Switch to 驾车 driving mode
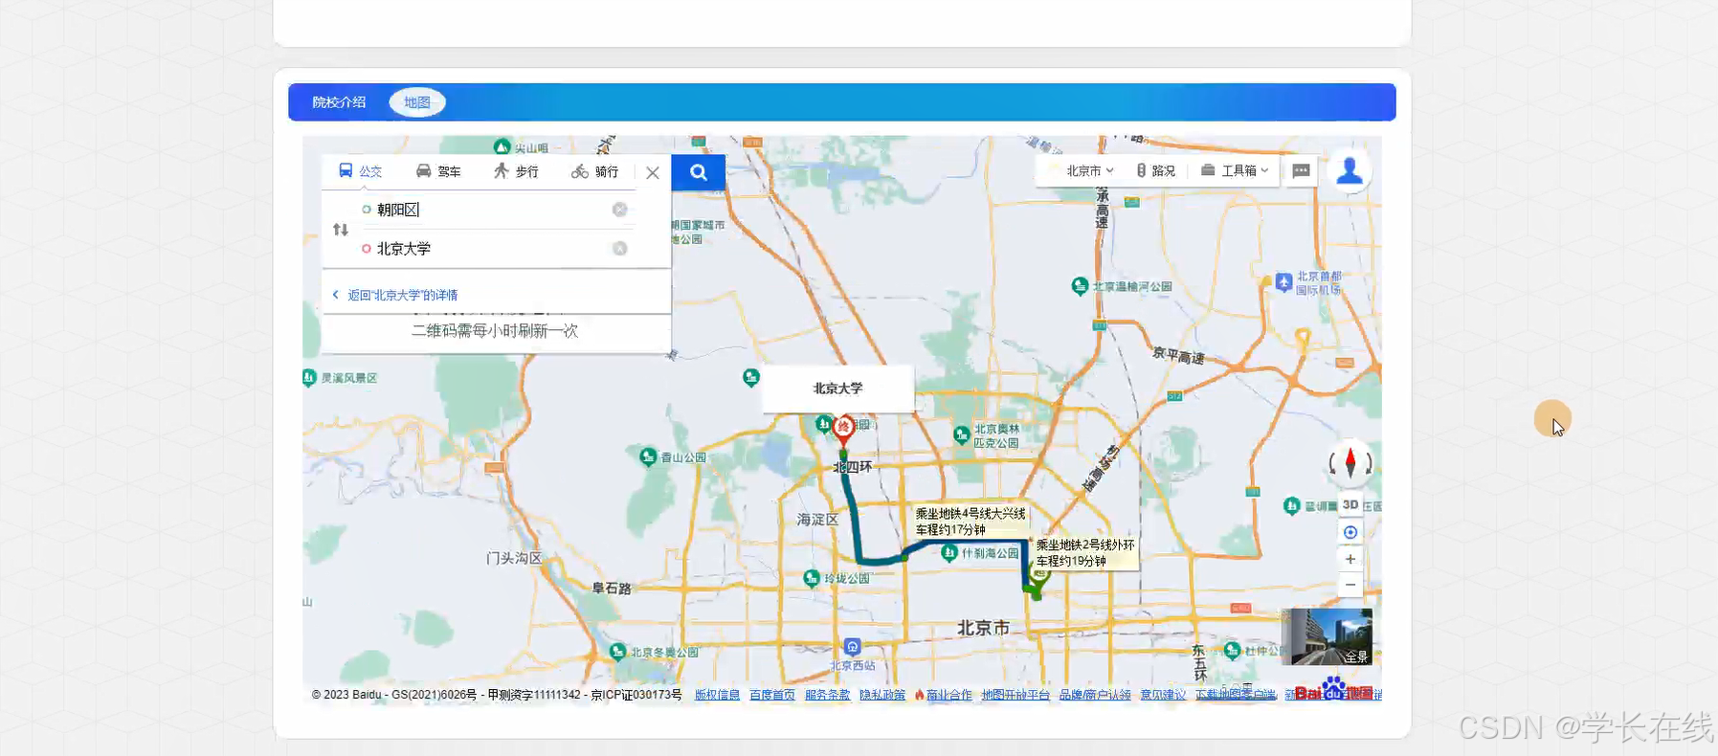The height and width of the screenshot is (756, 1718). coord(438,171)
